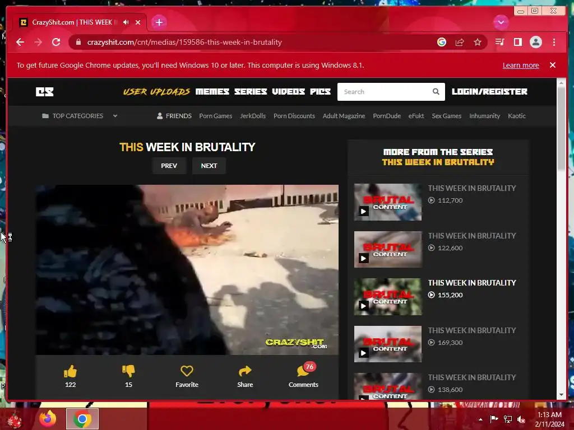Share this page using the share icon

pyautogui.click(x=460, y=42)
